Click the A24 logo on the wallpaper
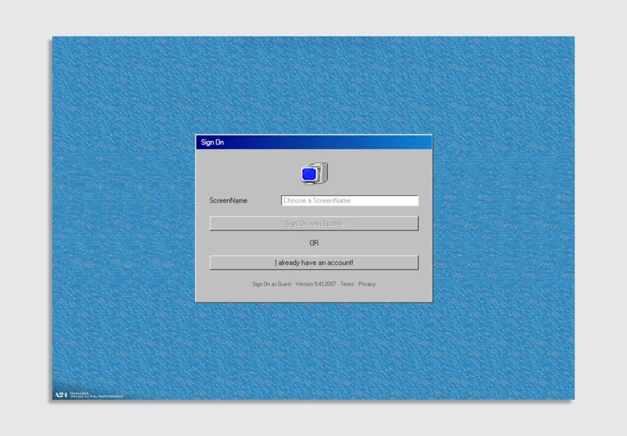This screenshot has height=436, width=627. [60, 395]
